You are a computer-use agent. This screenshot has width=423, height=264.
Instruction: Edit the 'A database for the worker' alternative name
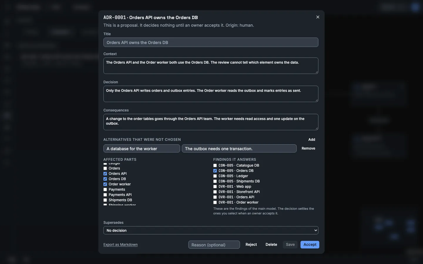[x=142, y=148]
